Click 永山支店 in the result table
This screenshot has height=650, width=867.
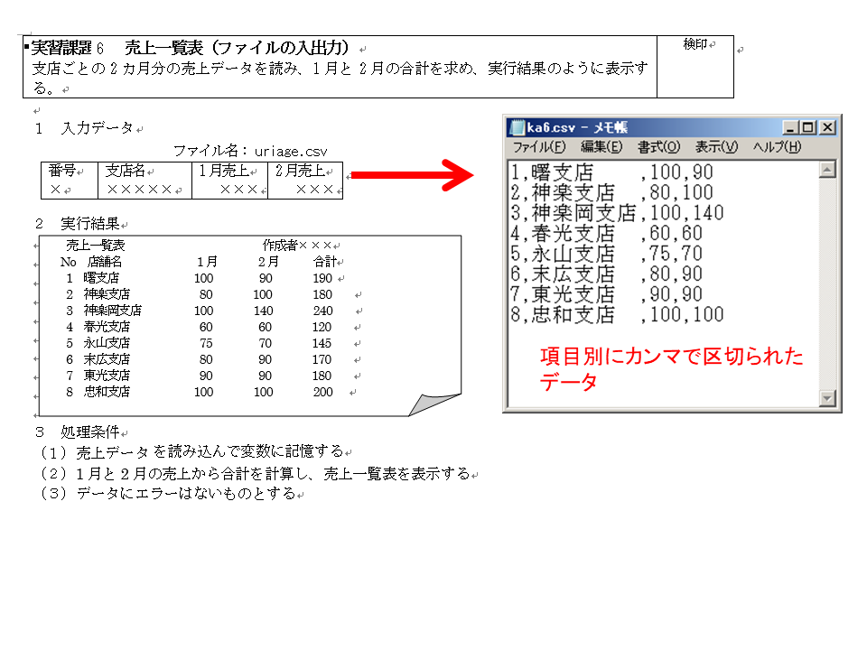point(107,343)
